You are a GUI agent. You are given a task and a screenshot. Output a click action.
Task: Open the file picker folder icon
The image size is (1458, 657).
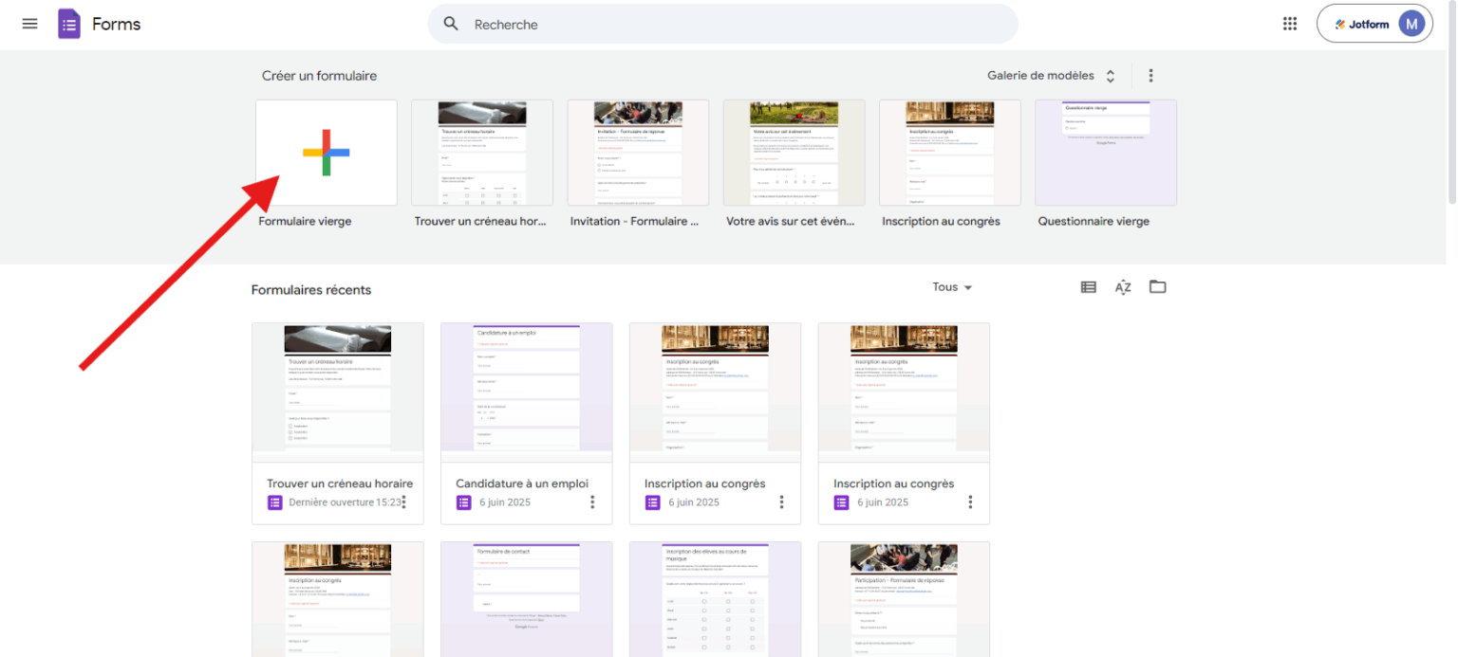coord(1157,286)
